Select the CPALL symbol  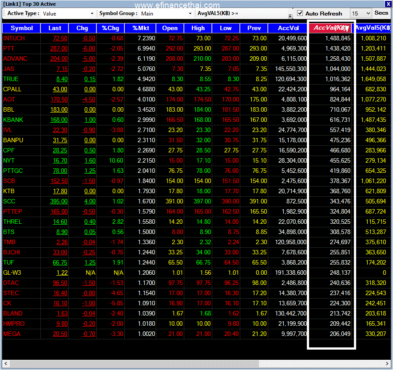(x=12, y=90)
